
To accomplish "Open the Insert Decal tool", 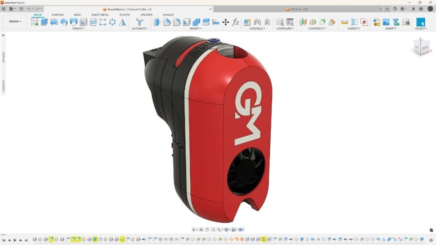I will tap(386, 22).
